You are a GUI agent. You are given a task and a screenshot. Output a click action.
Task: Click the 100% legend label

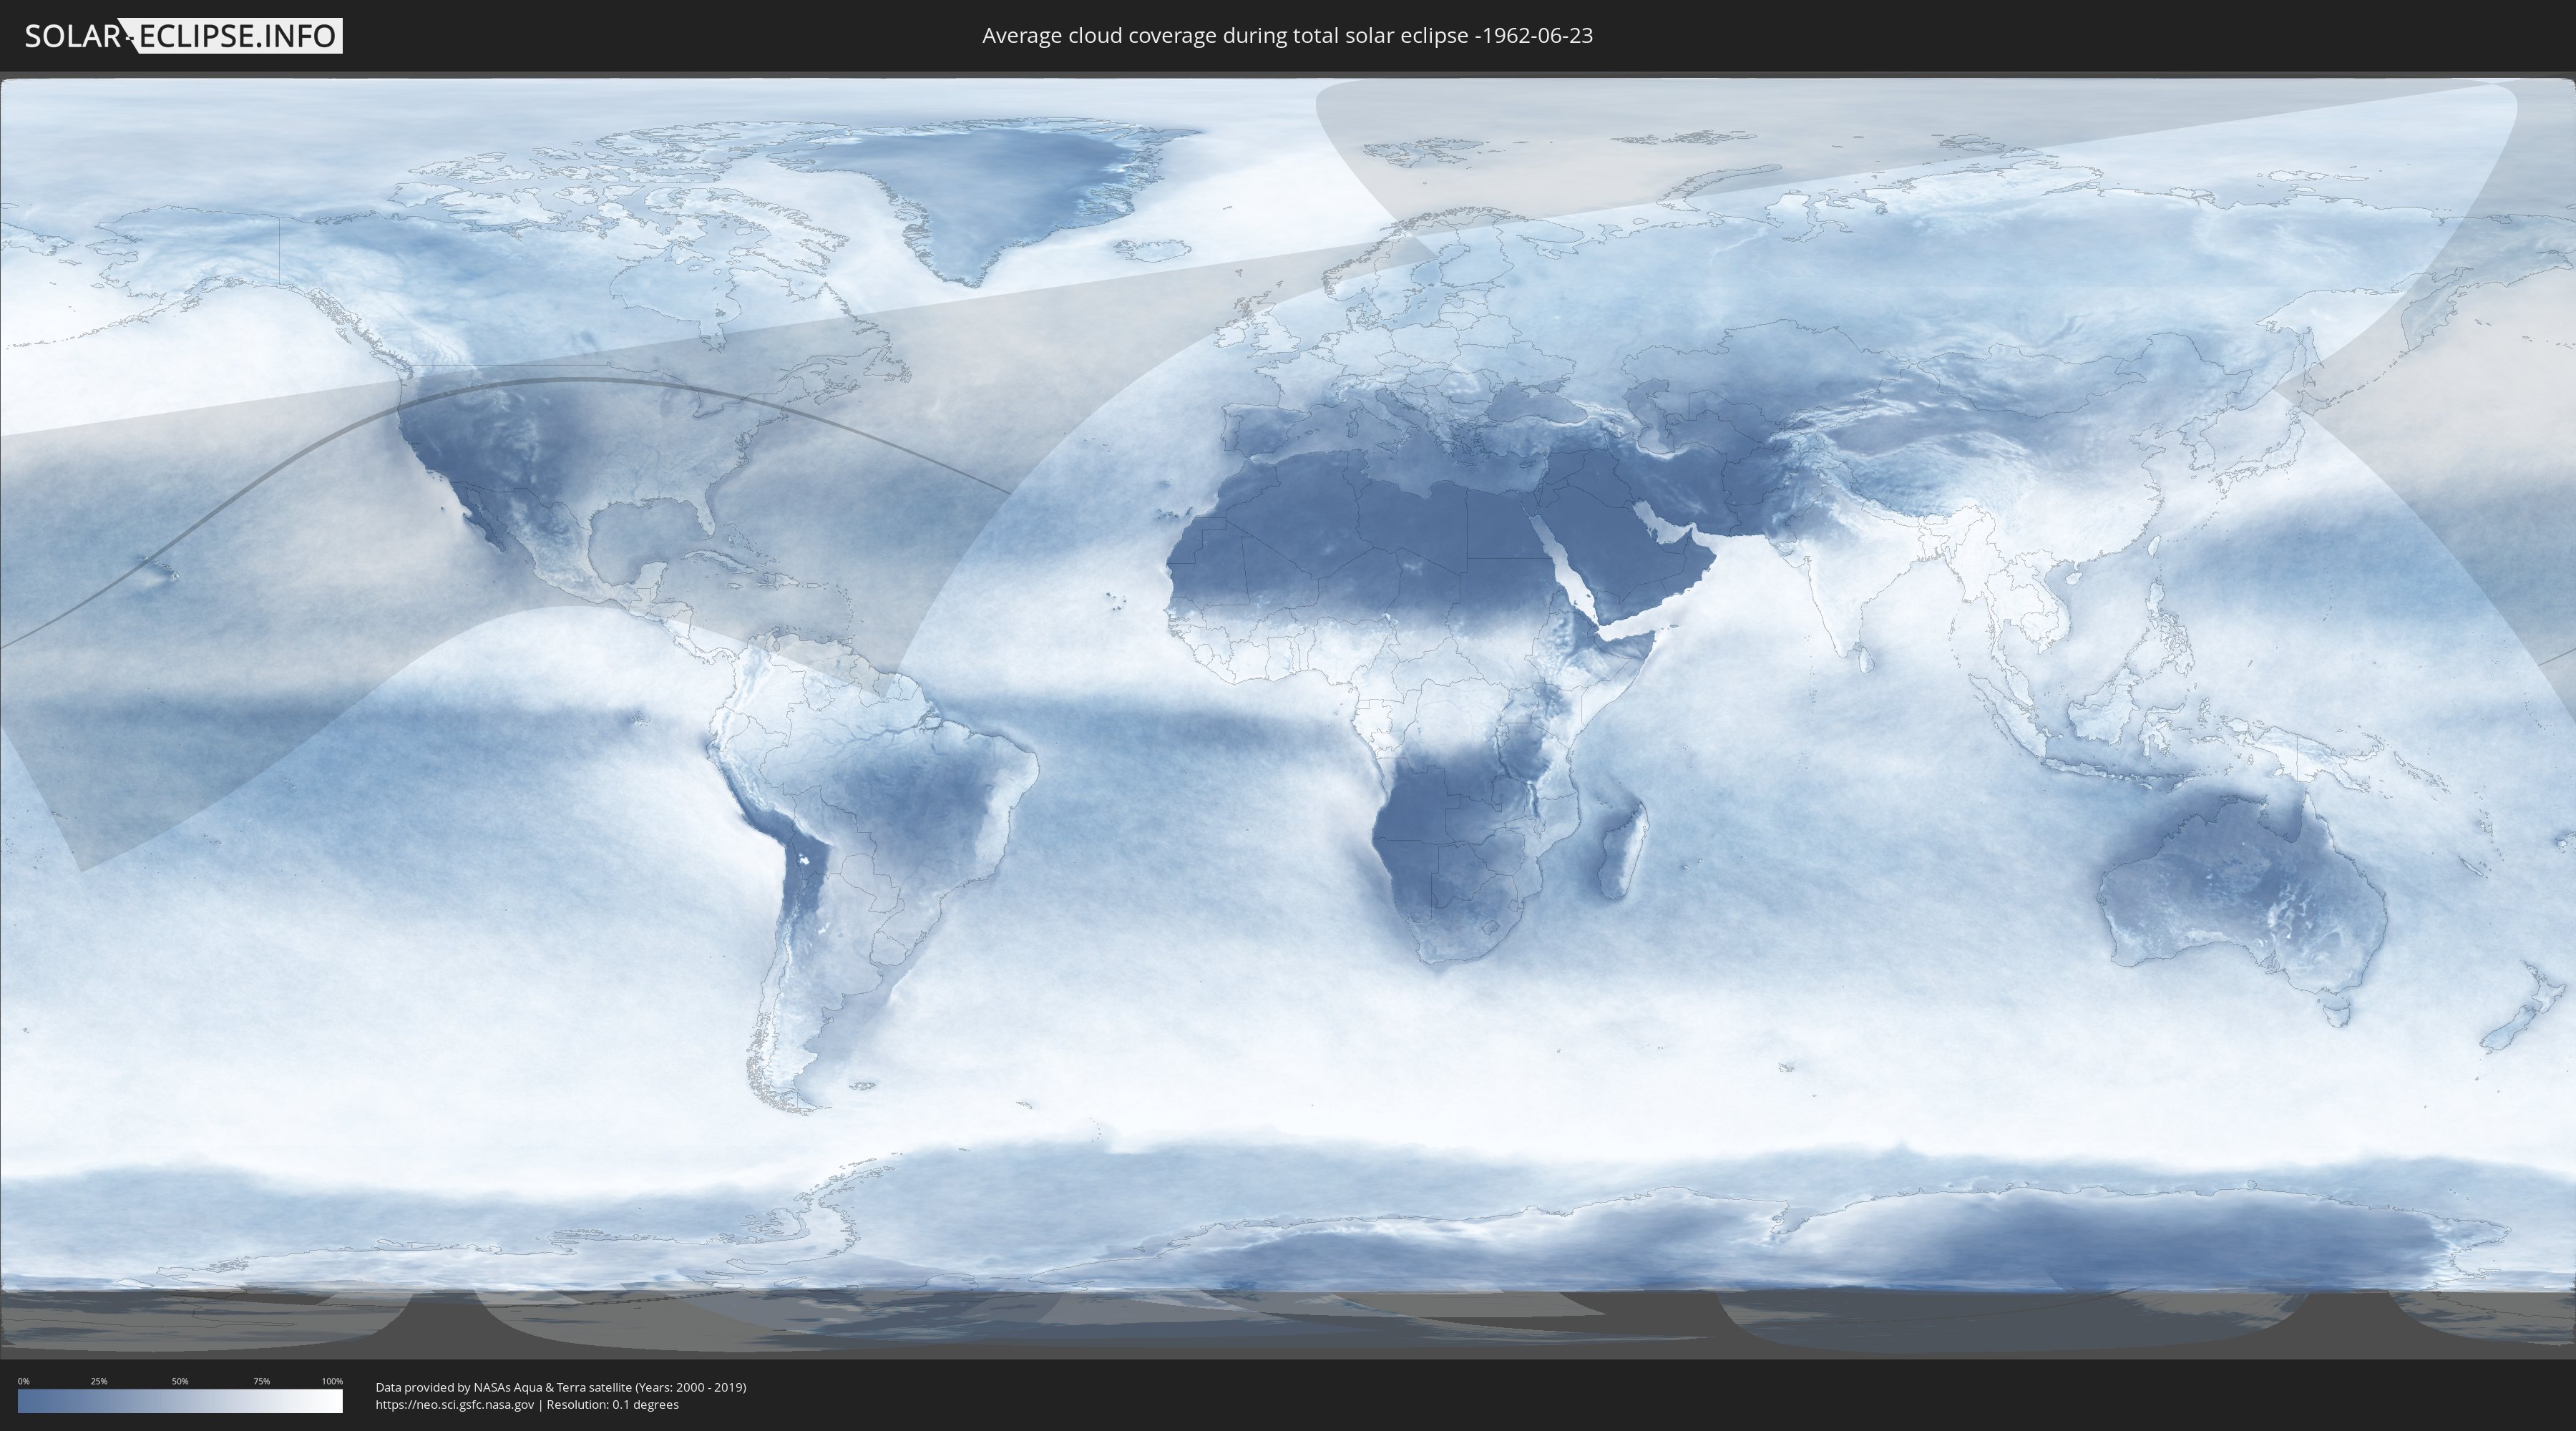[332, 1381]
